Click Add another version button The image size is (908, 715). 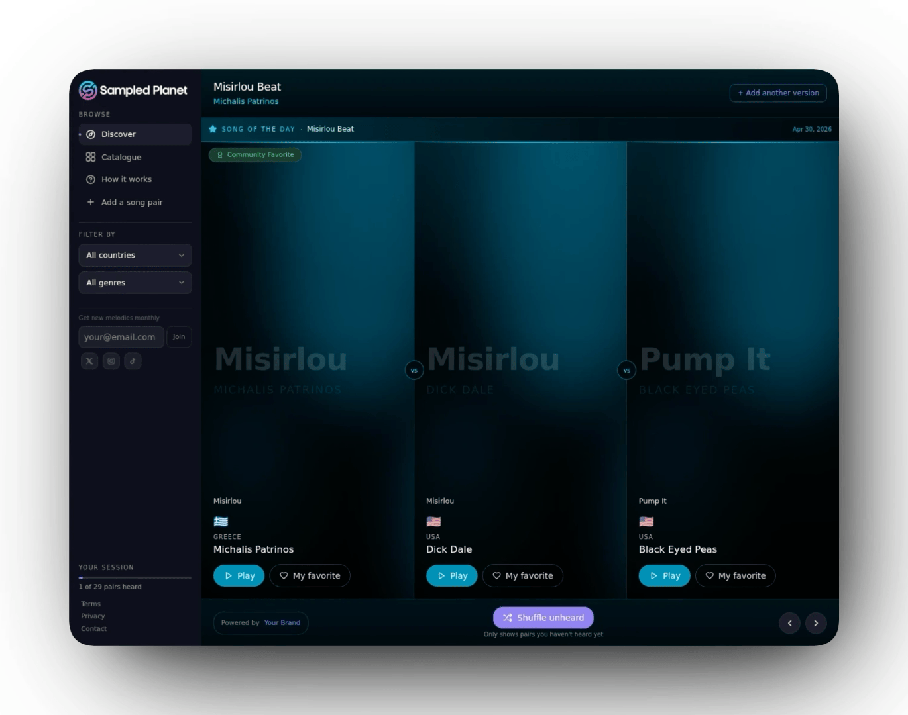pos(778,93)
